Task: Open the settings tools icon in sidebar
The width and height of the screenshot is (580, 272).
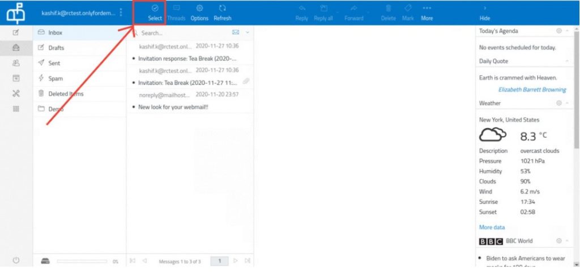Action: click(16, 93)
